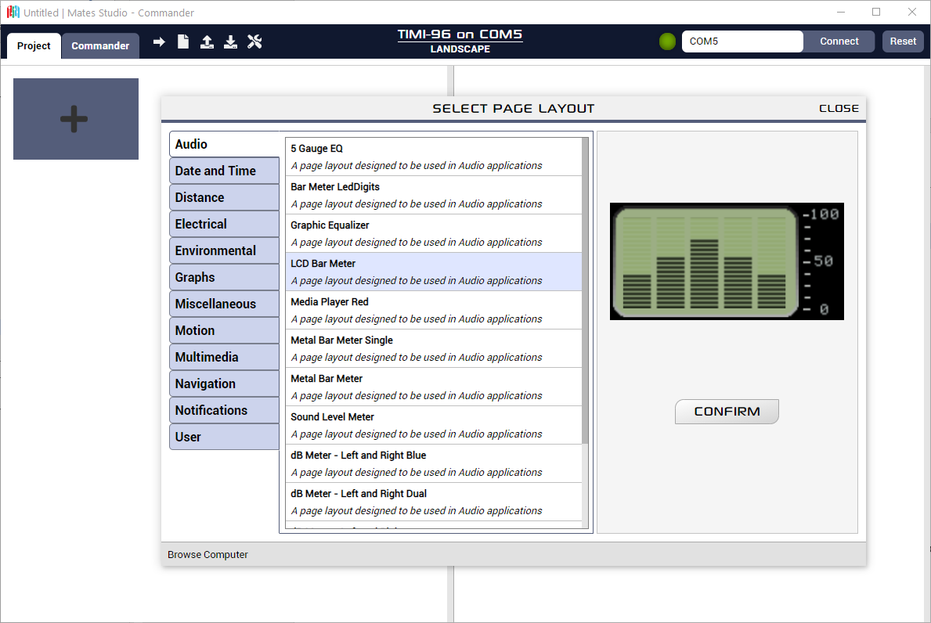This screenshot has width=931, height=623.
Task: Select the Navigation category
Action: tap(225, 384)
